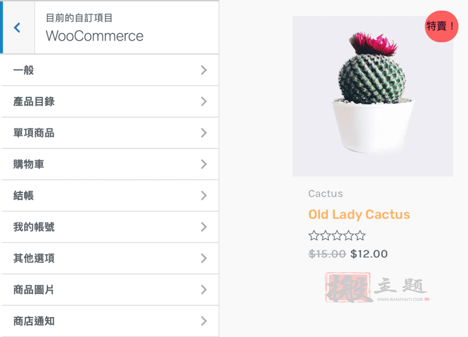This screenshot has width=468, height=337.
Task: Click the chevron beside 購物車
Action: (204, 164)
